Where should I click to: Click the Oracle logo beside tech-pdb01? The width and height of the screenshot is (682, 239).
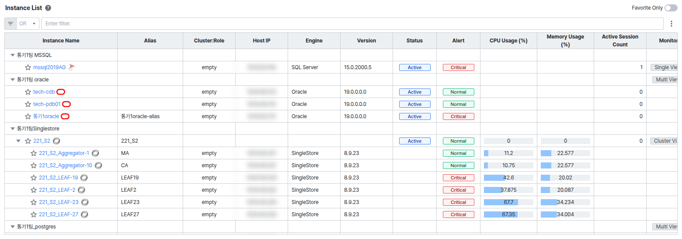[66, 104]
